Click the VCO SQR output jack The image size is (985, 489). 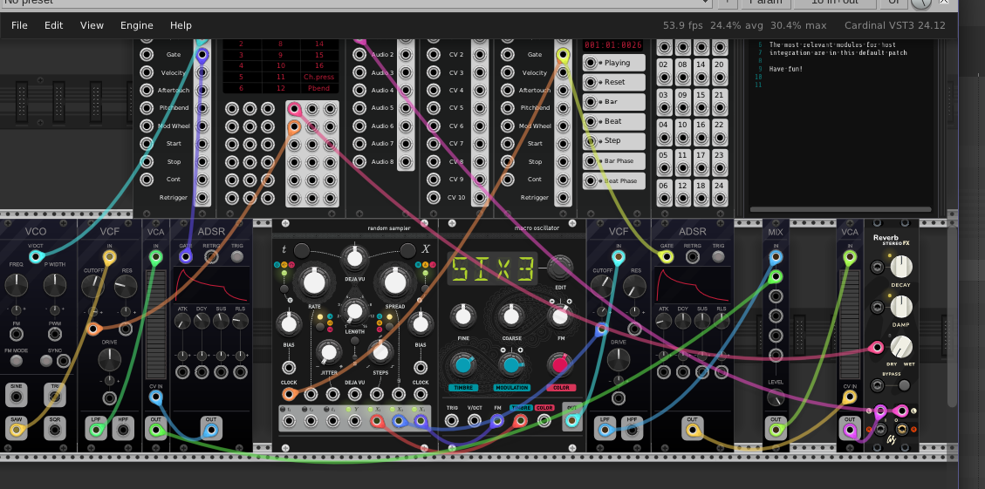(54, 429)
